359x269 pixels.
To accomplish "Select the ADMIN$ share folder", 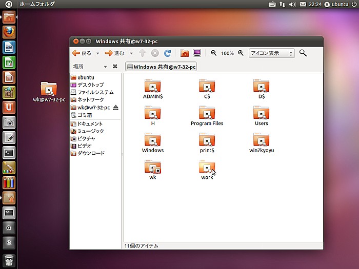I will 153,89.
